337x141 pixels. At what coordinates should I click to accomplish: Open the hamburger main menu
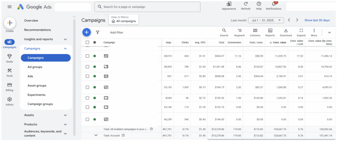(x=10, y=7)
